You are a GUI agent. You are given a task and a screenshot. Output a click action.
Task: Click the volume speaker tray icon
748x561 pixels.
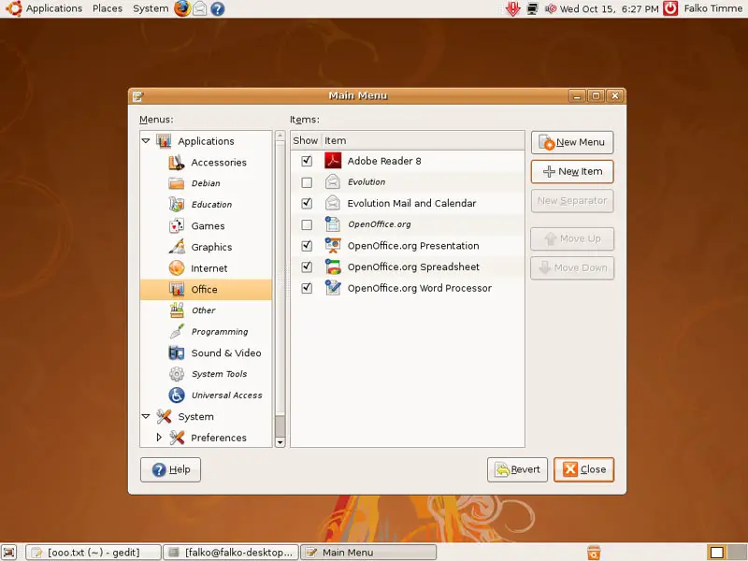pos(551,8)
